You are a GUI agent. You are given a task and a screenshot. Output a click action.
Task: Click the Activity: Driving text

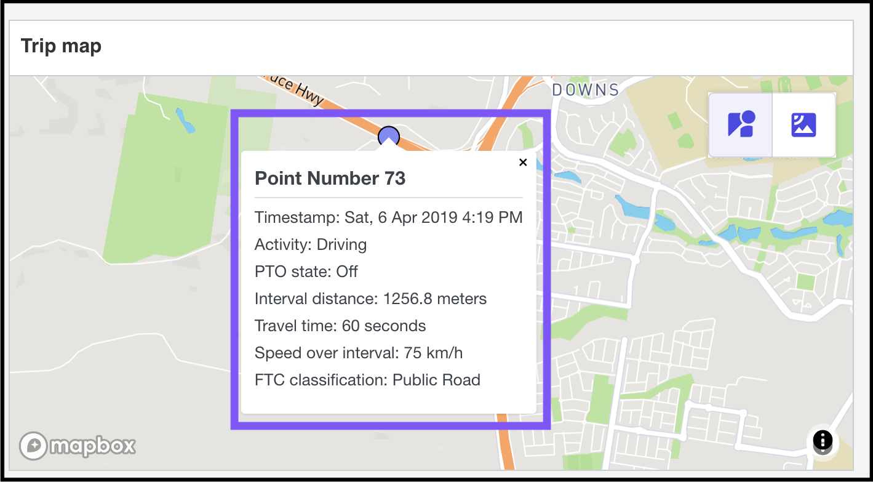311,244
